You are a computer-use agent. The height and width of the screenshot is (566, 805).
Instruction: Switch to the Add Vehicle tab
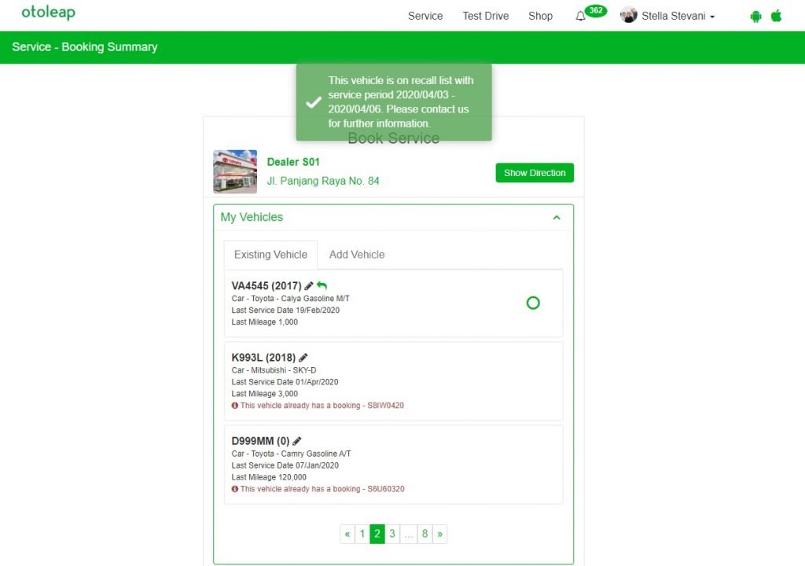[357, 255]
